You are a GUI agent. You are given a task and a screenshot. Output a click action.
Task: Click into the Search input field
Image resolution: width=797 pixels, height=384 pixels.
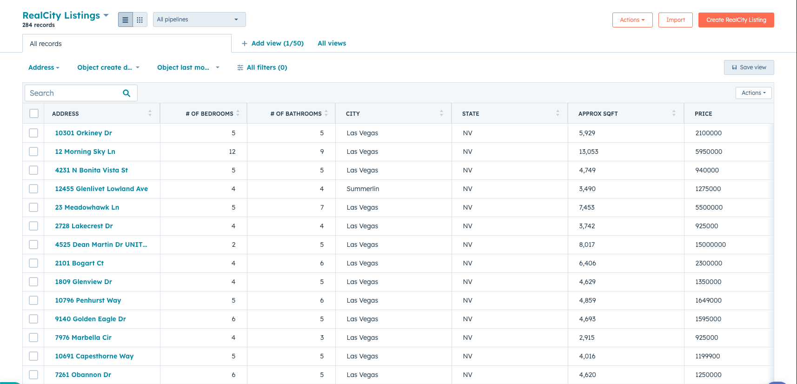[72, 93]
